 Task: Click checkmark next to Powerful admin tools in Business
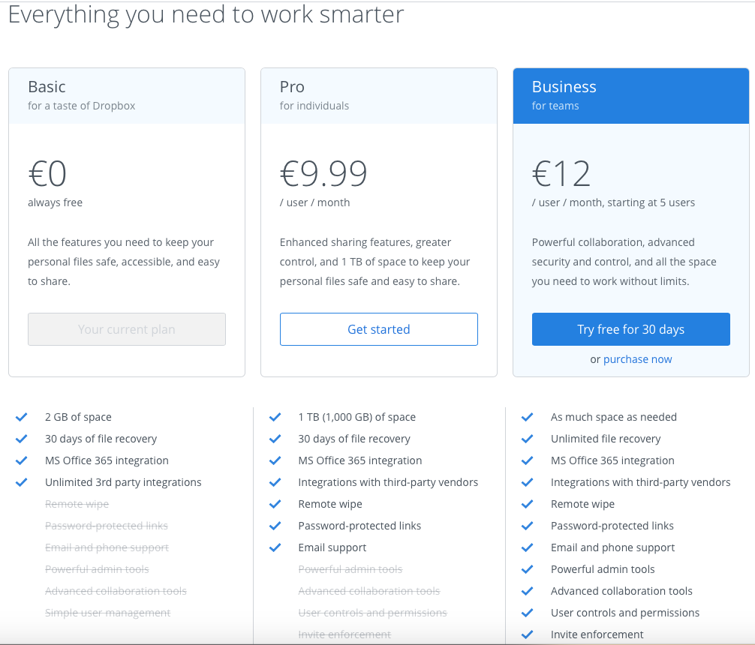point(528,569)
